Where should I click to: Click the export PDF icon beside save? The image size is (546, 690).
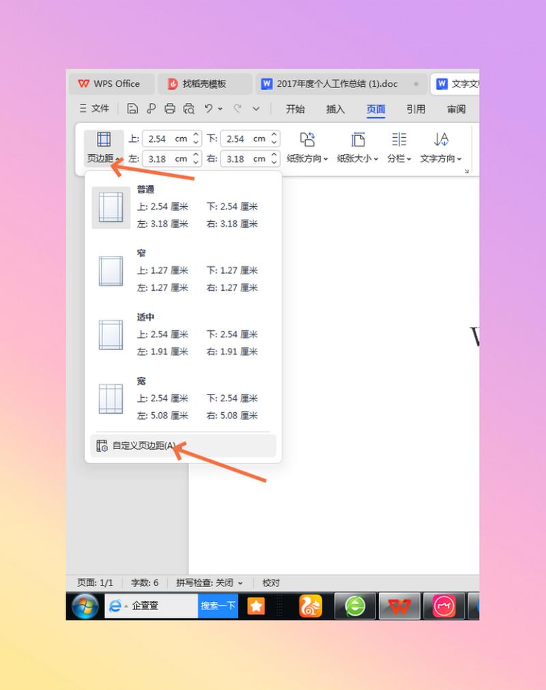[x=152, y=109]
